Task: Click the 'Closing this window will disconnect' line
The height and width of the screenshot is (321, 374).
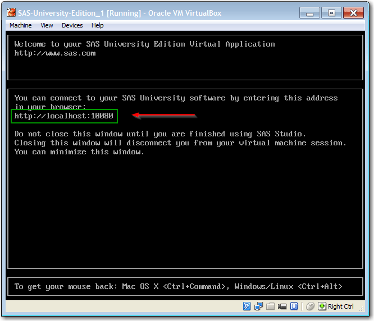Action: coord(180,143)
